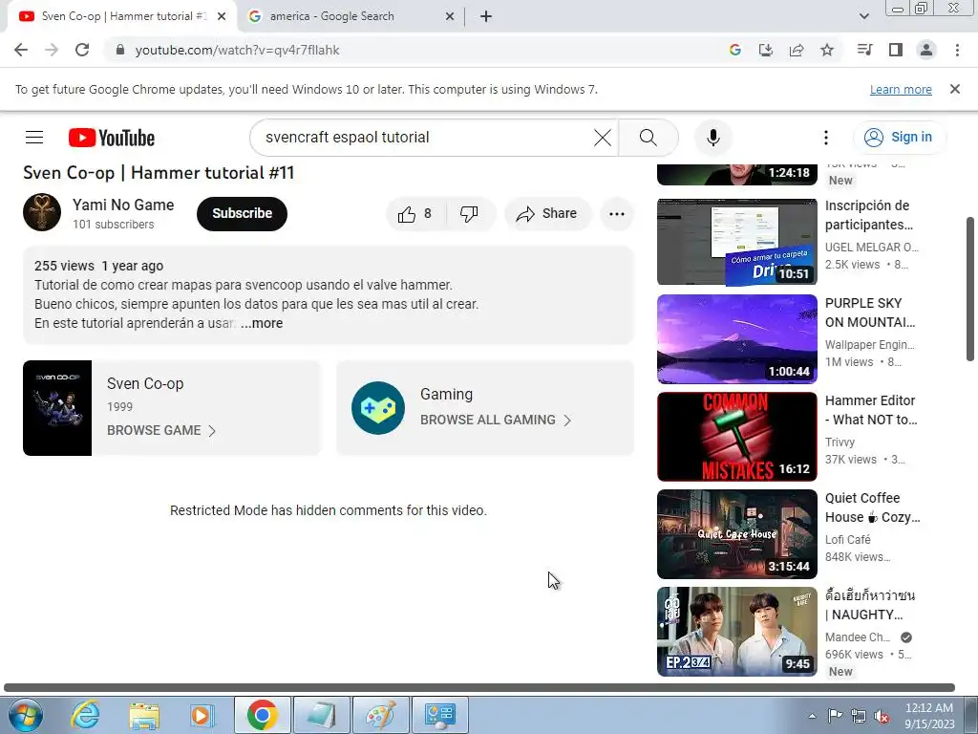Click the install/download page icon
Screen dimensions: 978x734
point(765,50)
